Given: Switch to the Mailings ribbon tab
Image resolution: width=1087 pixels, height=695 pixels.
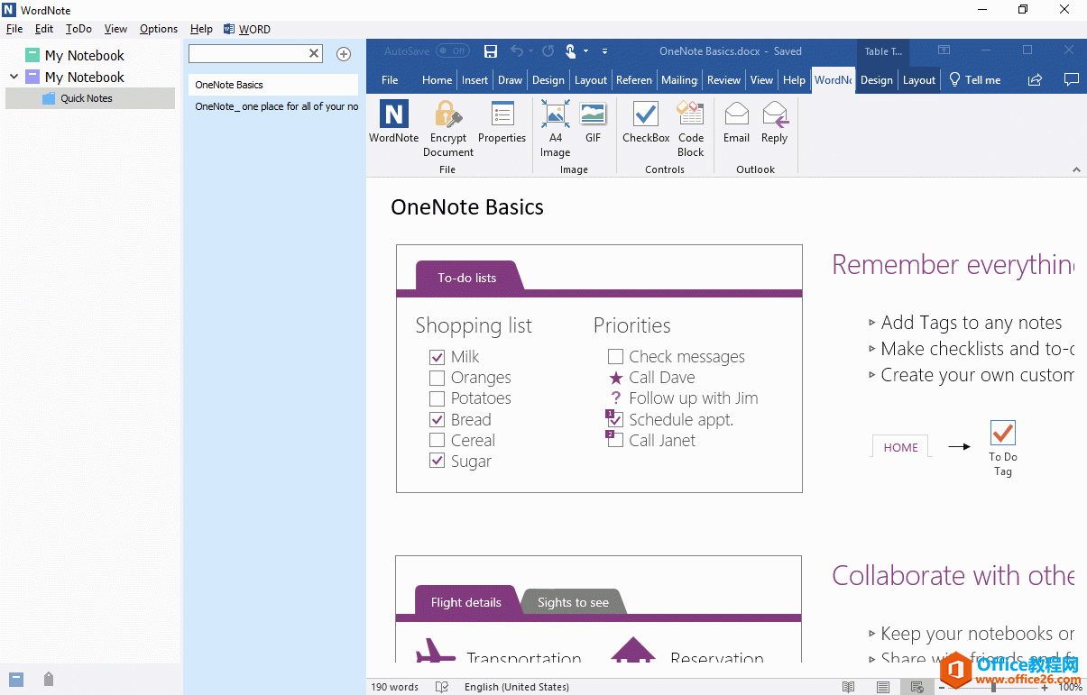Looking at the screenshot, I should tap(679, 79).
